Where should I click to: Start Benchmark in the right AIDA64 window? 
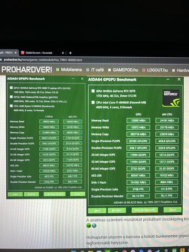click(145, 210)
